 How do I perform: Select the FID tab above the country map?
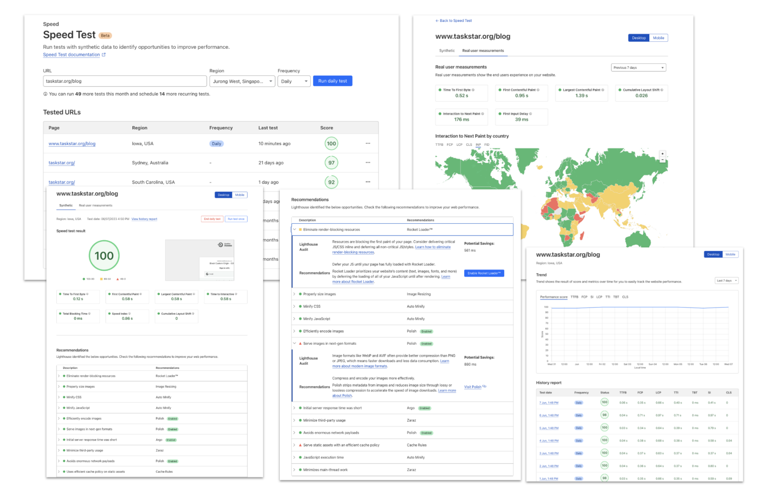[x=487, y=145]
